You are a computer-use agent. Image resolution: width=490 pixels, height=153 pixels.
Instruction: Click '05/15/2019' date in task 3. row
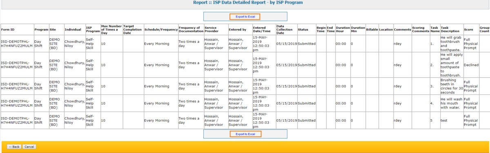pyautogui.click(x=286, y=86)
